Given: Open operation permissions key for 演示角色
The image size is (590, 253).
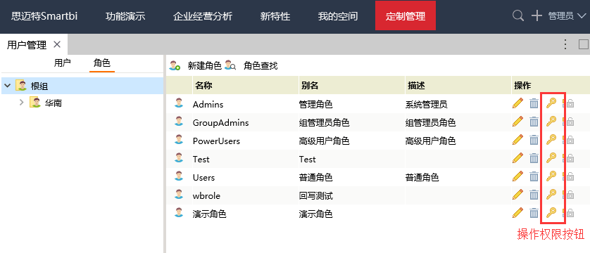Looking at the screenshot, I should (551, 213).
